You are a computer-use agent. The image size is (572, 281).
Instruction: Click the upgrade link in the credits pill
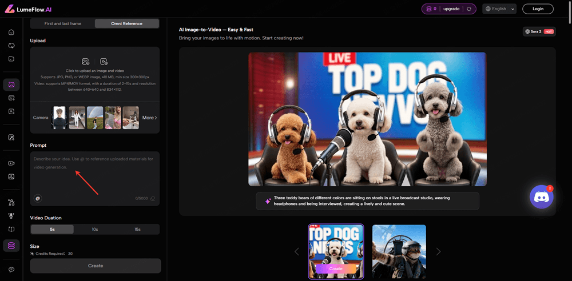[451, 9]
